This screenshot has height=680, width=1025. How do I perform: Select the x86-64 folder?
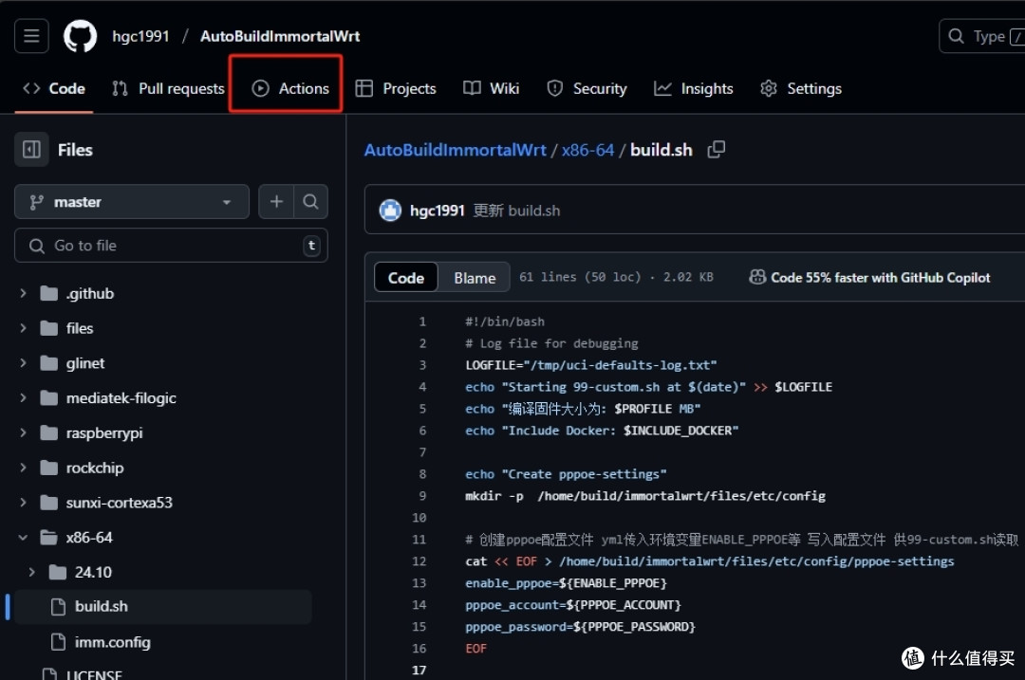[89, 538]
